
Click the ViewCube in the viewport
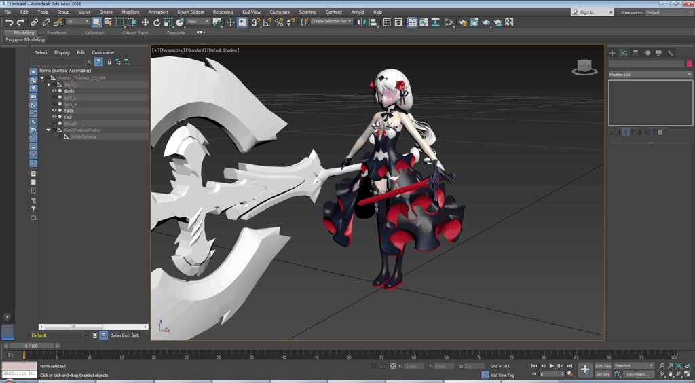584,67
